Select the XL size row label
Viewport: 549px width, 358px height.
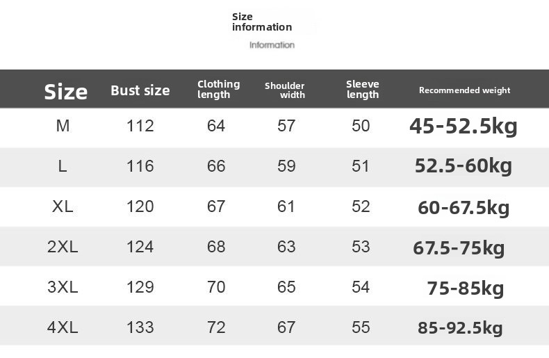63,207
